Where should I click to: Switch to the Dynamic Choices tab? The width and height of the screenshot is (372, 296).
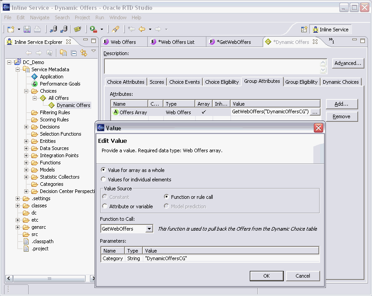341,82
